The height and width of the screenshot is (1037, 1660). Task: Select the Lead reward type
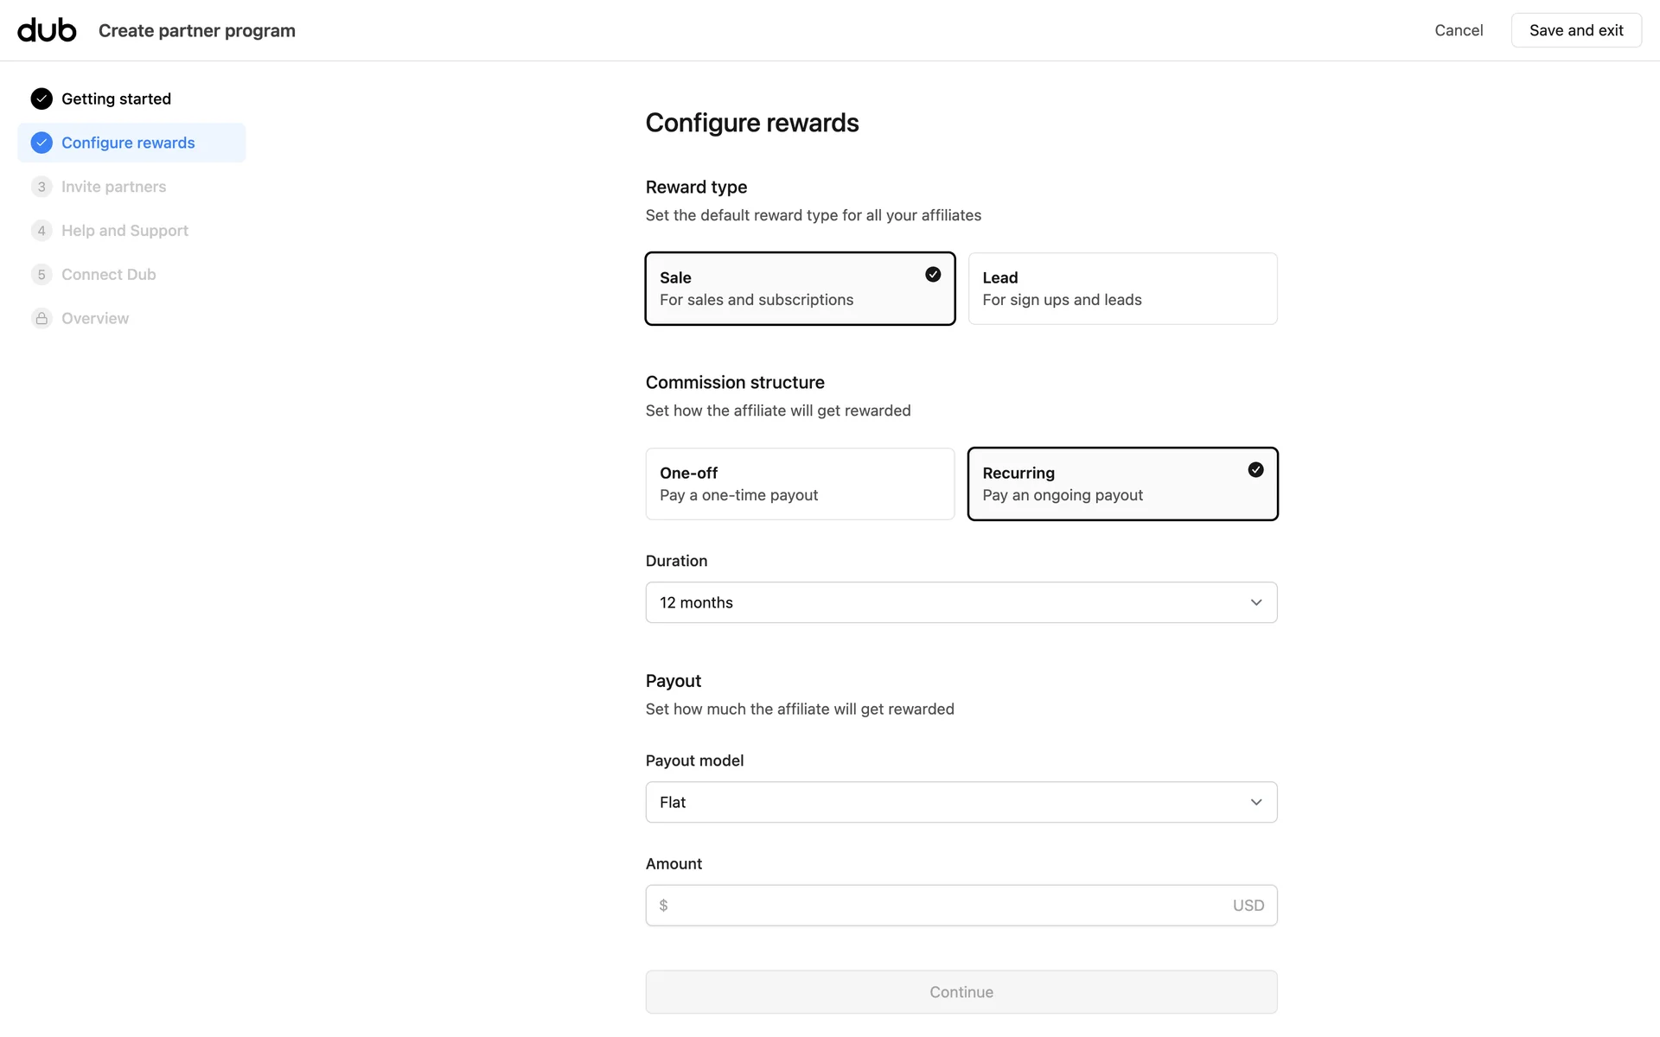click(1122, 289)
